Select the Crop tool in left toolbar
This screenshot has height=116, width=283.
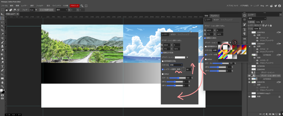pos(2,30)
